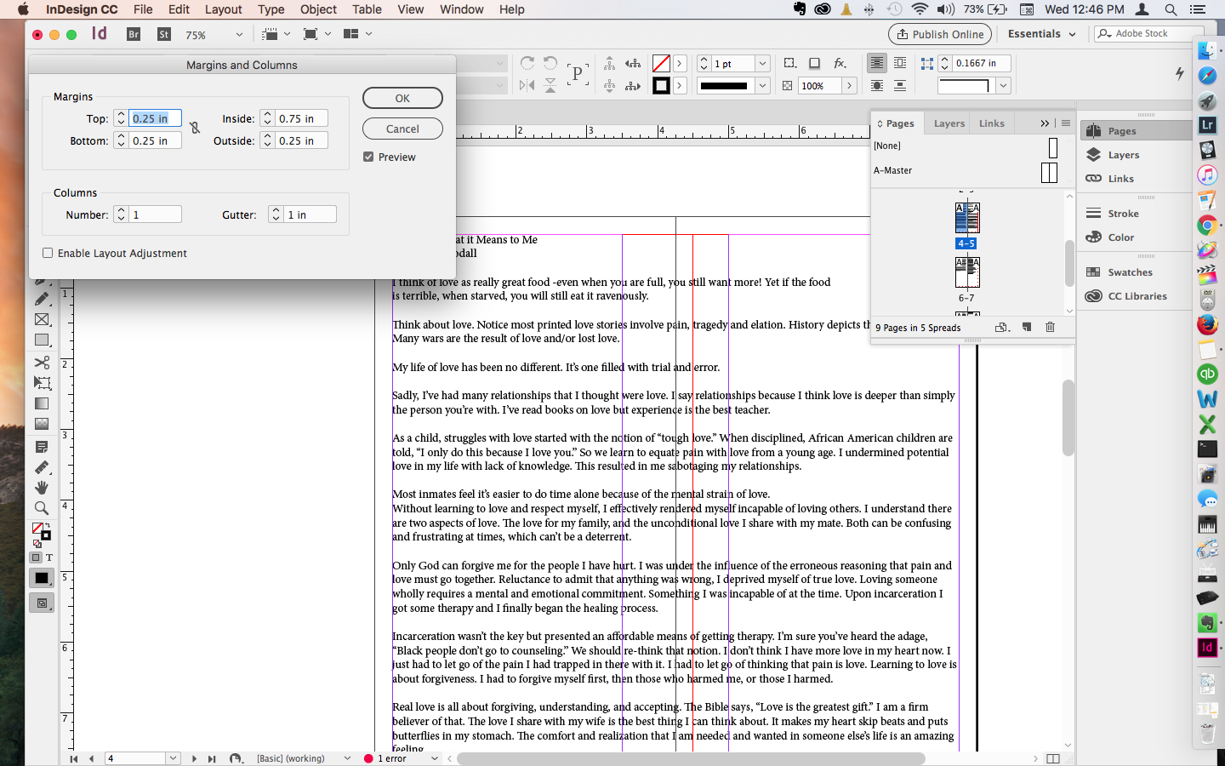1225x766 pixels.
Task: Switch to the Layers tab
Action: pyautogui.click(x=949, y=123)
